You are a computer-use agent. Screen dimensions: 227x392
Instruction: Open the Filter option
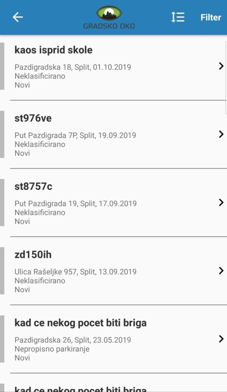(x=211, y=17)
